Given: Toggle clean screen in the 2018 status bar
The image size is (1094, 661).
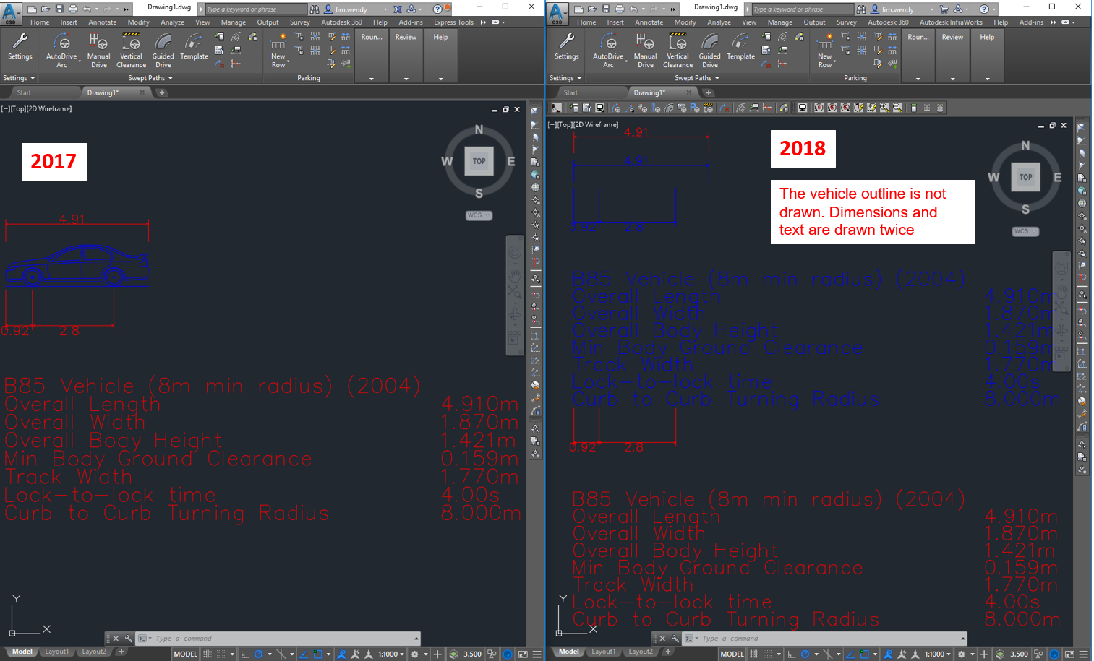Looking at the screenshot, I should coord(1069,654).
